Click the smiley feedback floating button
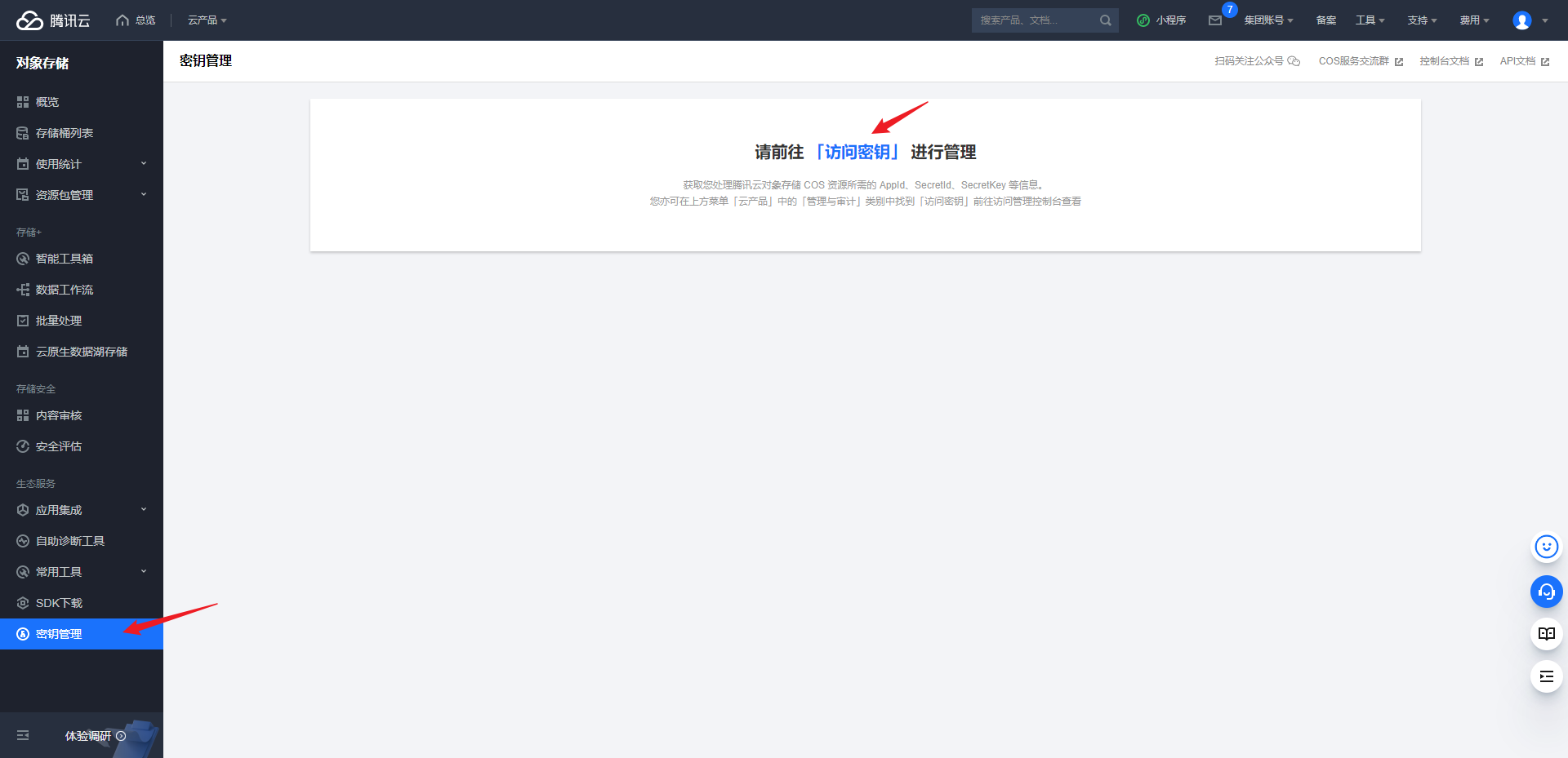The height and width of the screenshot is (758, 1568). (1546, 547)
